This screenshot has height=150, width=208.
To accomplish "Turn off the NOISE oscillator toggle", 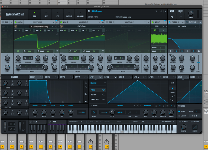I will tap(152, 22).
